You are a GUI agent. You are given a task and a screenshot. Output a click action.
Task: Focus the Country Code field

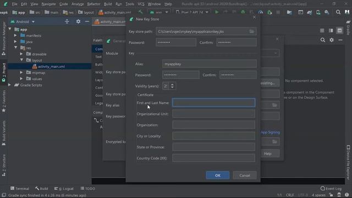[x=213, y=158]
